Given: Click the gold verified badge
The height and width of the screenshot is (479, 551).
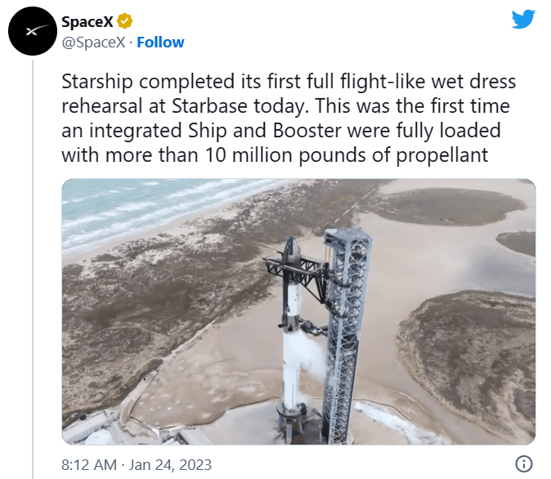Looking at the screenshot, I should pyautogui.click(x=124, y=21).
